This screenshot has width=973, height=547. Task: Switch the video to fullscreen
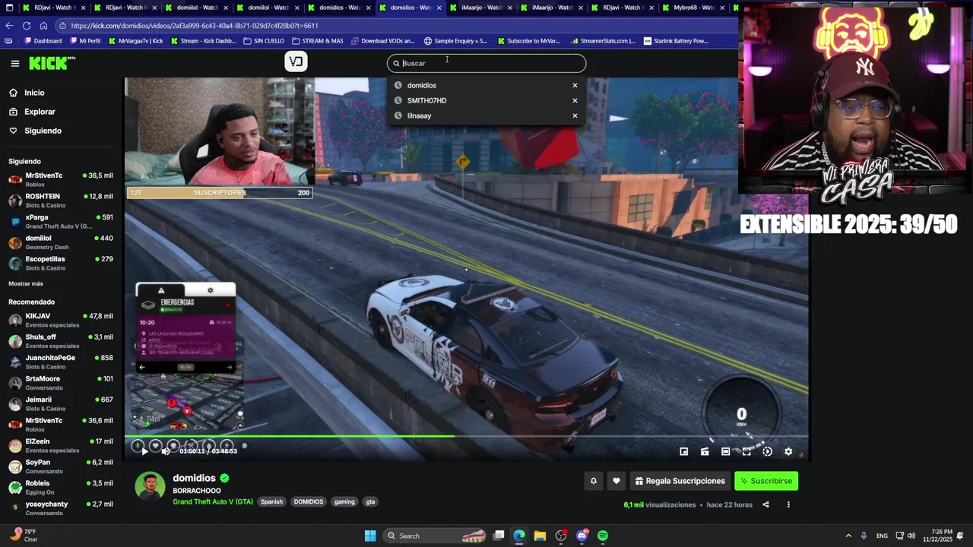point(746,451)
